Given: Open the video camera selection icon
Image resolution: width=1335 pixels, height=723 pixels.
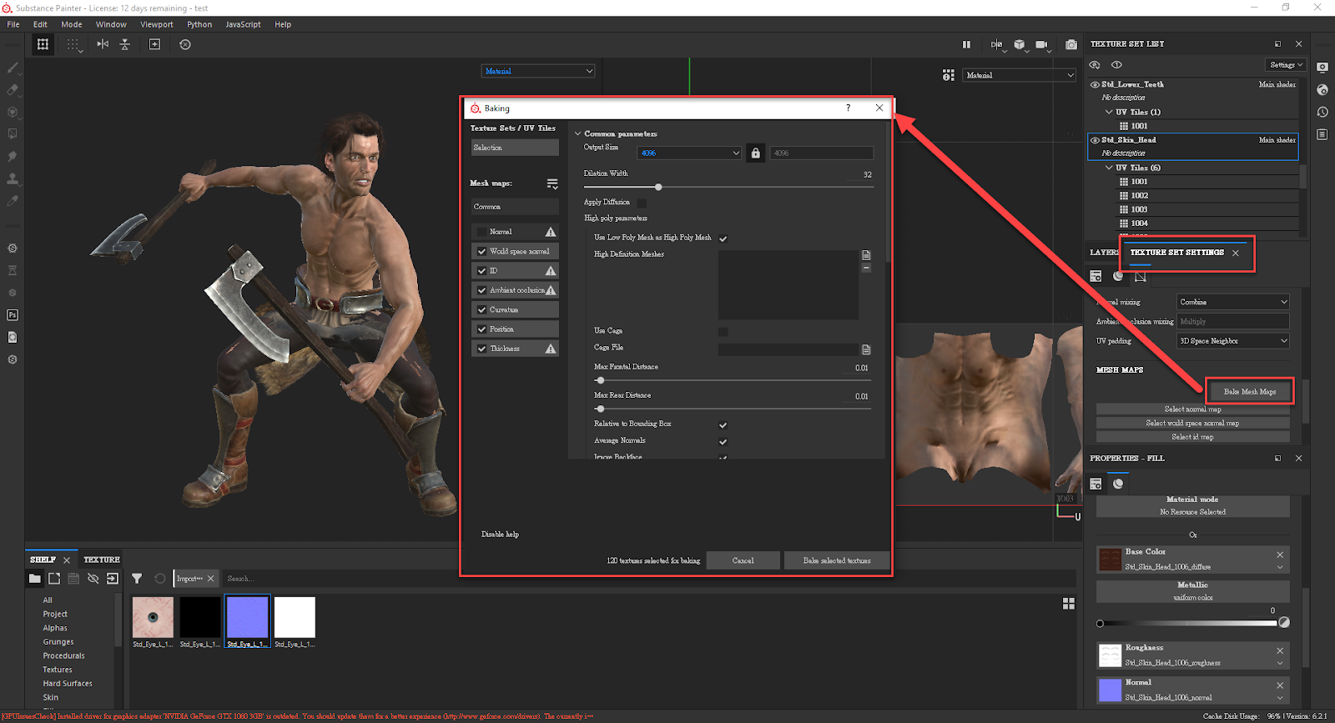Looking at the screenshot, I should [1041, 44].
